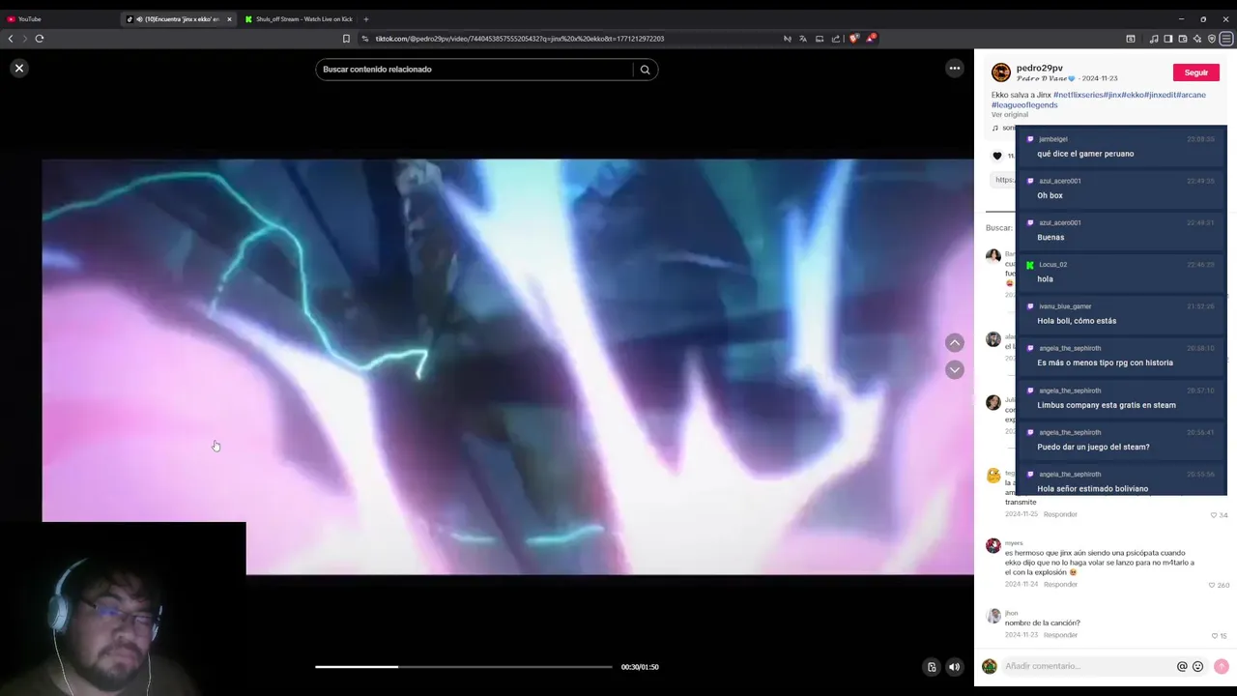Toggle the browser sidebar panel icon
Image resolution: width=1237 pixels, height=696 pixels.
pyautogui.click(x=1167, y=39)
